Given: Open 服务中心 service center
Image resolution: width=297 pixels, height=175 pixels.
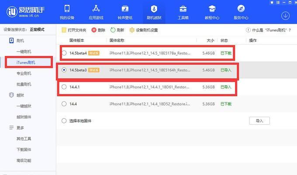Looking at the screenshot, I should tap(241, 12).
